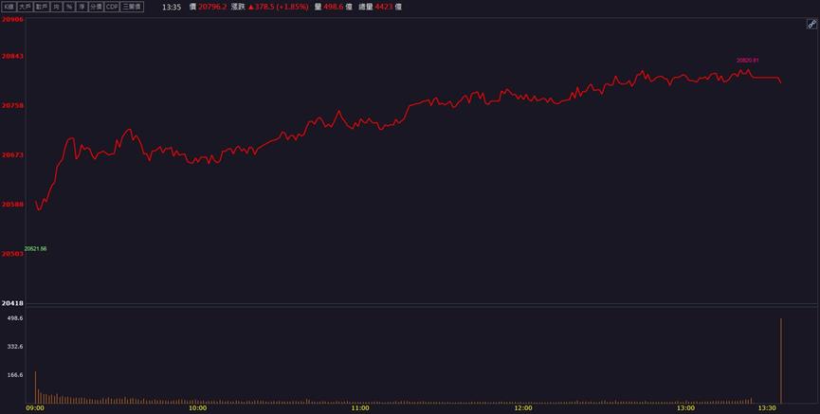Viewport: 820px width, 414px height.
Task: Click the green low-price label 20521.56
Action: point(36,249)
